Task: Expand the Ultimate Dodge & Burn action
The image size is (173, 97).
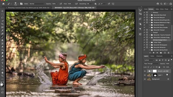Action: (151, 40)
